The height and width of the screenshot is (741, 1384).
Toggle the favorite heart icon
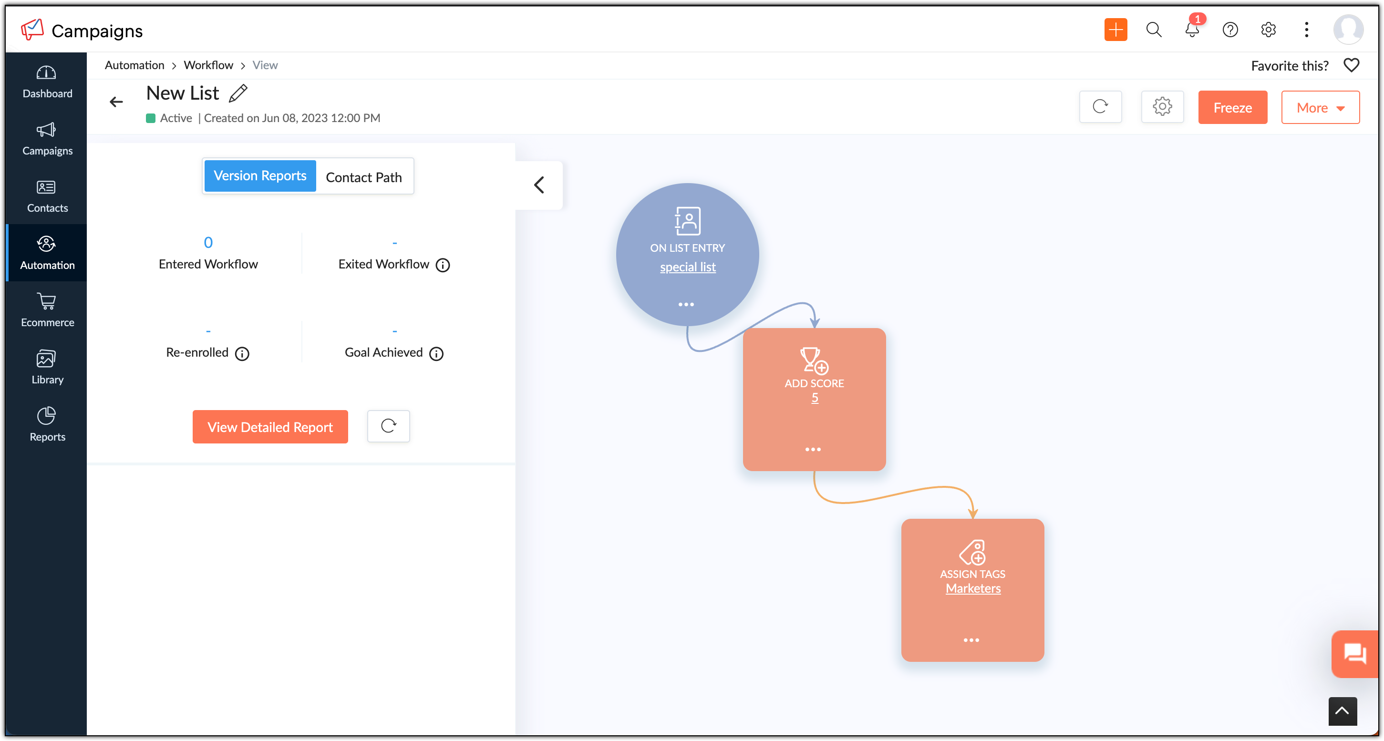(1351, 65)
